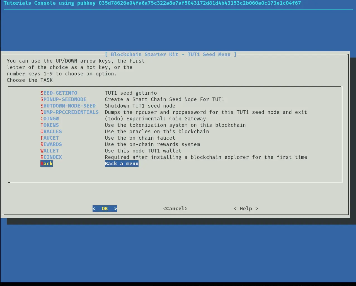Open the Help button
Viewport: 356px width, 286px height.
coord(246,209)
